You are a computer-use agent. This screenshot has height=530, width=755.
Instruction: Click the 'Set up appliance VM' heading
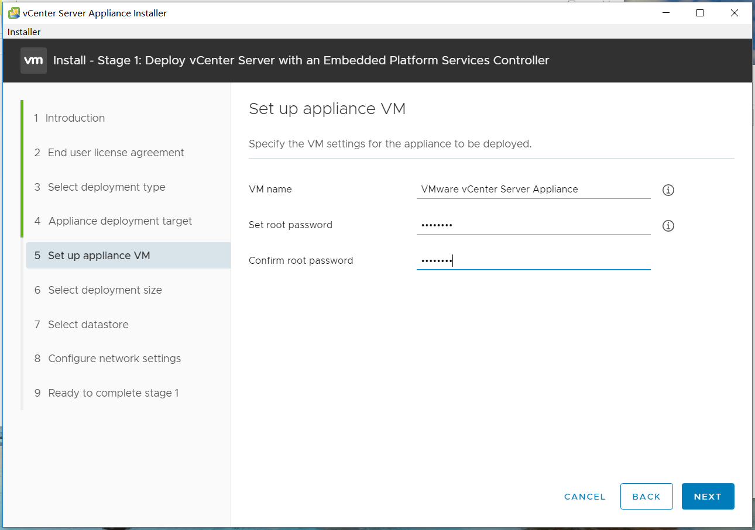(x=327, y=109)
